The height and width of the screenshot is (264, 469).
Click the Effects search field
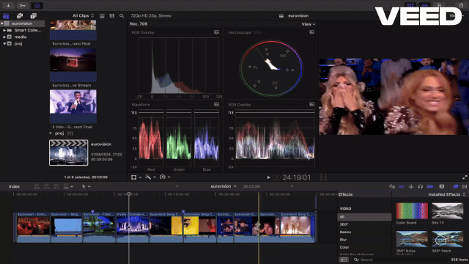pyautogui.click(x=400, y=260)
